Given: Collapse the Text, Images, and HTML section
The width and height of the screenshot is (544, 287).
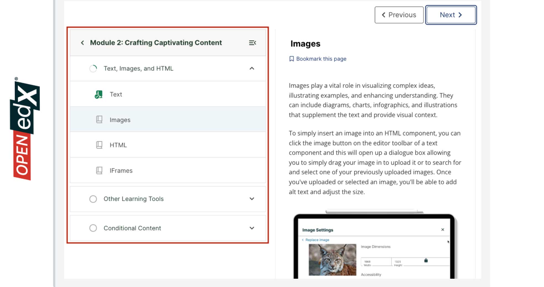Looking at the screenshot, I should (x=252, y=68).
